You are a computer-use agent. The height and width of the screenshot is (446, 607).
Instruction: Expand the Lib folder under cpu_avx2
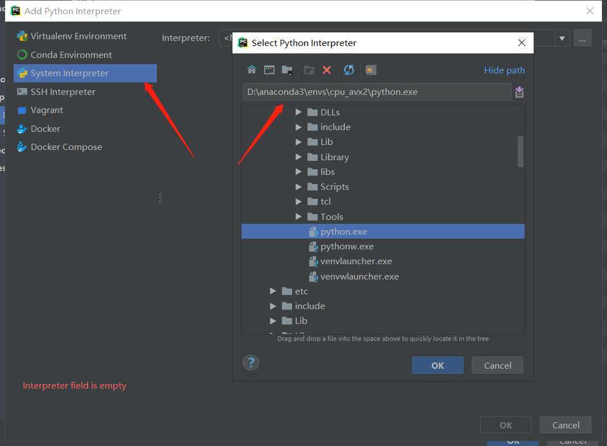pyautogui.click(x=298, y=142)
